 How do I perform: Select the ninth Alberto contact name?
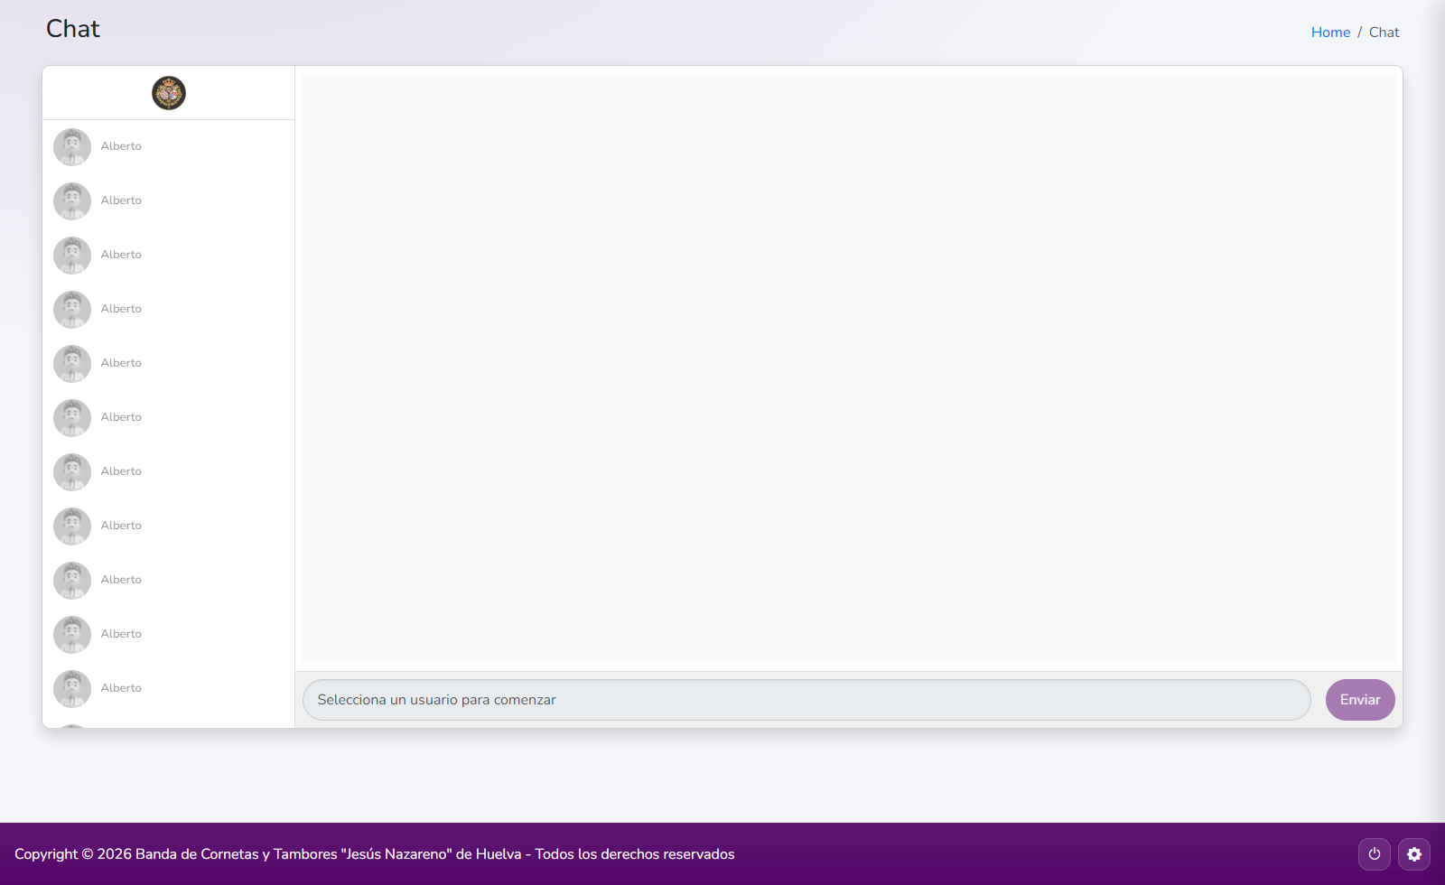121,580
